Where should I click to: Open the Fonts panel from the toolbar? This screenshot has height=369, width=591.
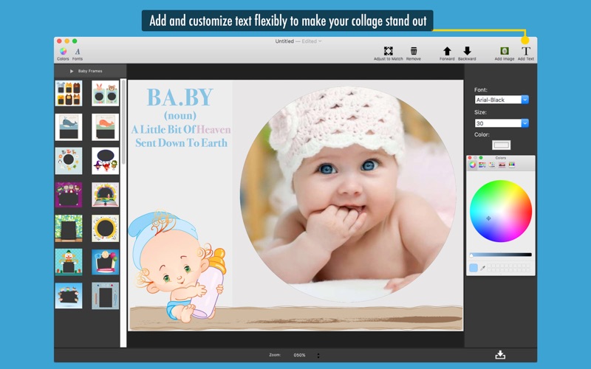(78, 53)
